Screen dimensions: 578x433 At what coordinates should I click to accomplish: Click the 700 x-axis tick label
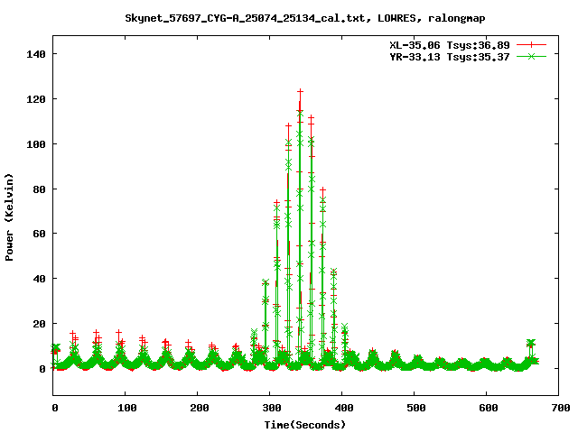(x=561, y=408)
